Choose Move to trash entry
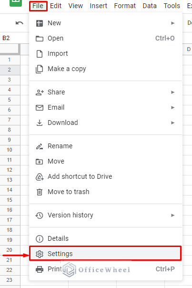192x288 pixels. point(106,192)
